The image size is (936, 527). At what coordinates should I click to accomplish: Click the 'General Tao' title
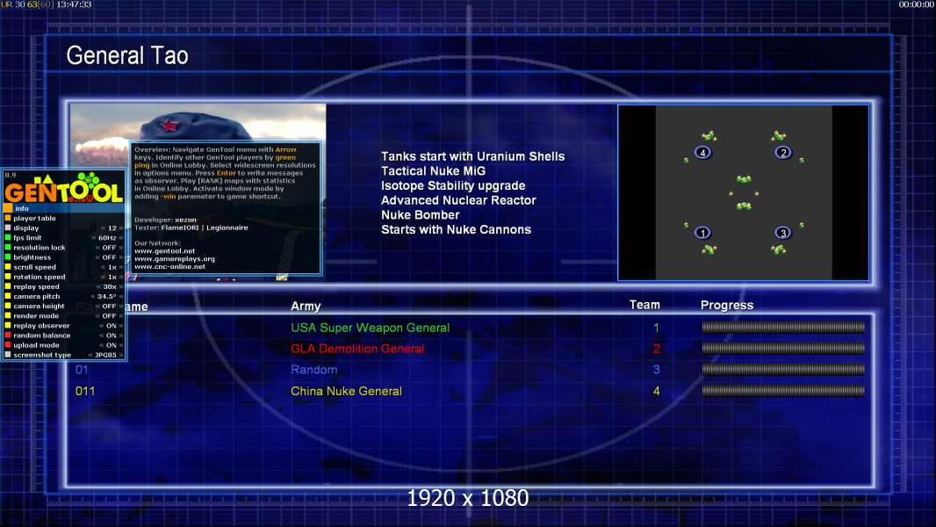(x=127, y=55)
